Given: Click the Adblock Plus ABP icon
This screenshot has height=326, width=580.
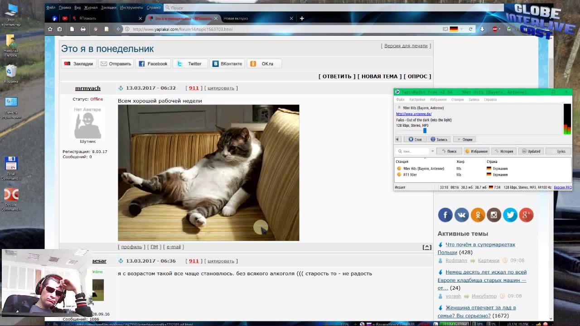Looking at the screenshot, I should [494, 29].
